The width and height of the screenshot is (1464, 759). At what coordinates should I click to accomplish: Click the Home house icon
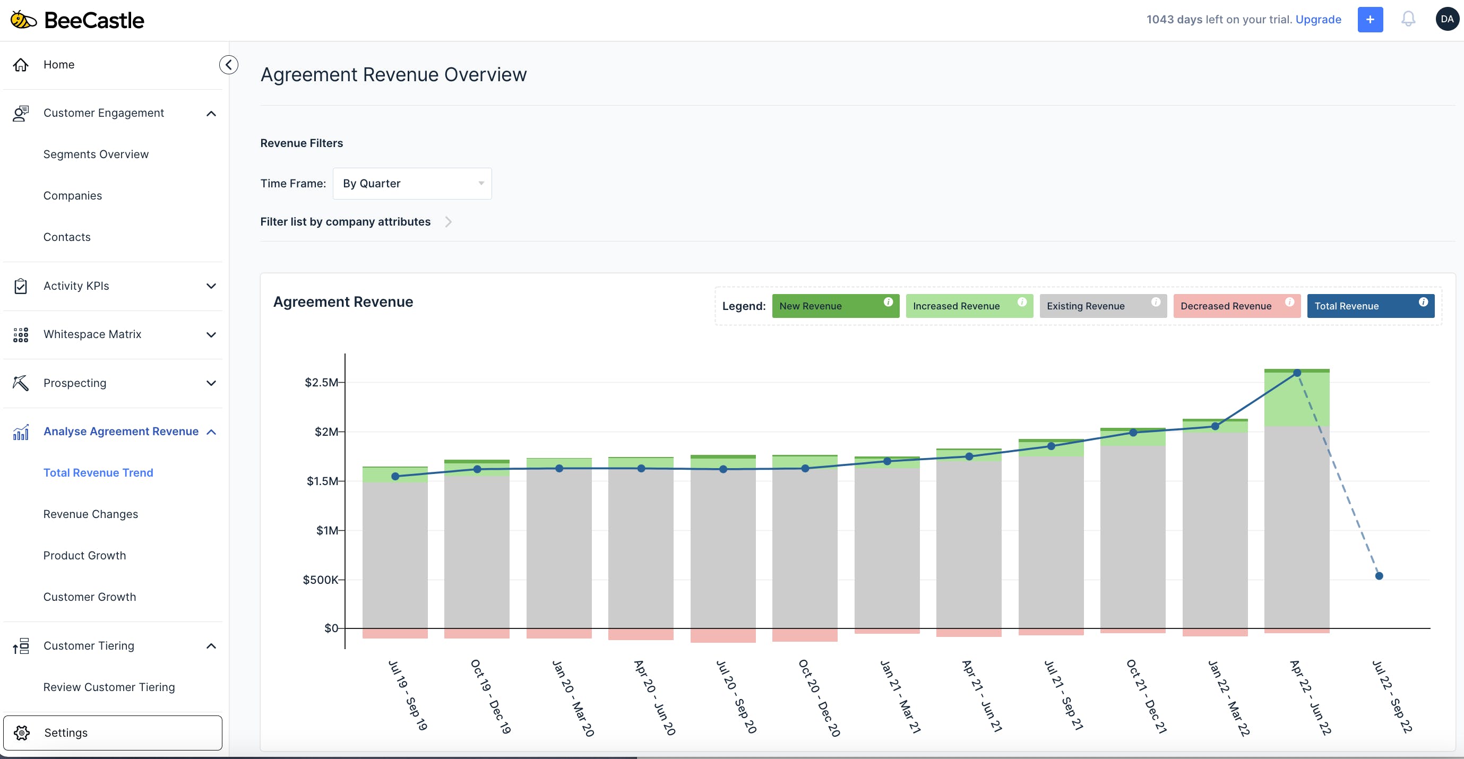tap(21, 65)
